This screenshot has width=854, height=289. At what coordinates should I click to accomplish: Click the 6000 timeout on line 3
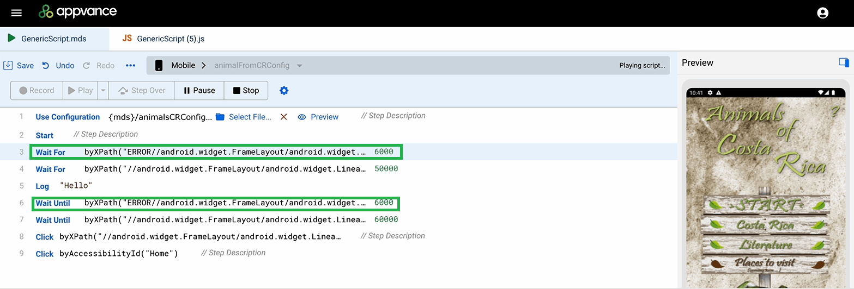(384, 152)
